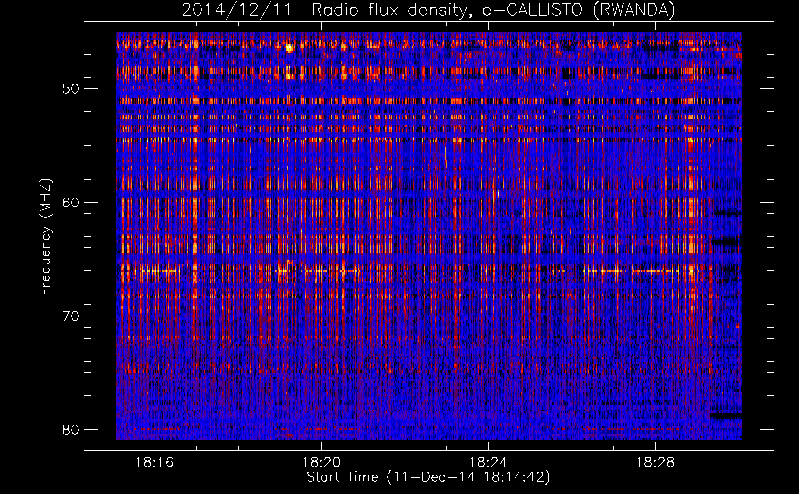
Task: Click the 18:24 time tick label
Action: coord(488,463)
